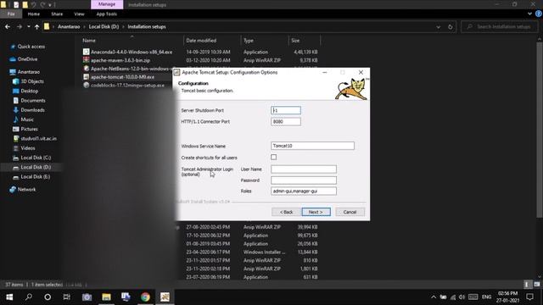This screenshot has width=543, height=305.
Task: Switch to large icons view button
Action: point(537,285)
